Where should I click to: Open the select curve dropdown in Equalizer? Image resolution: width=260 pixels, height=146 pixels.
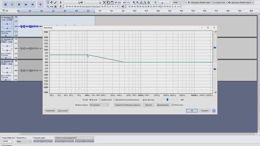pos(99,105)
